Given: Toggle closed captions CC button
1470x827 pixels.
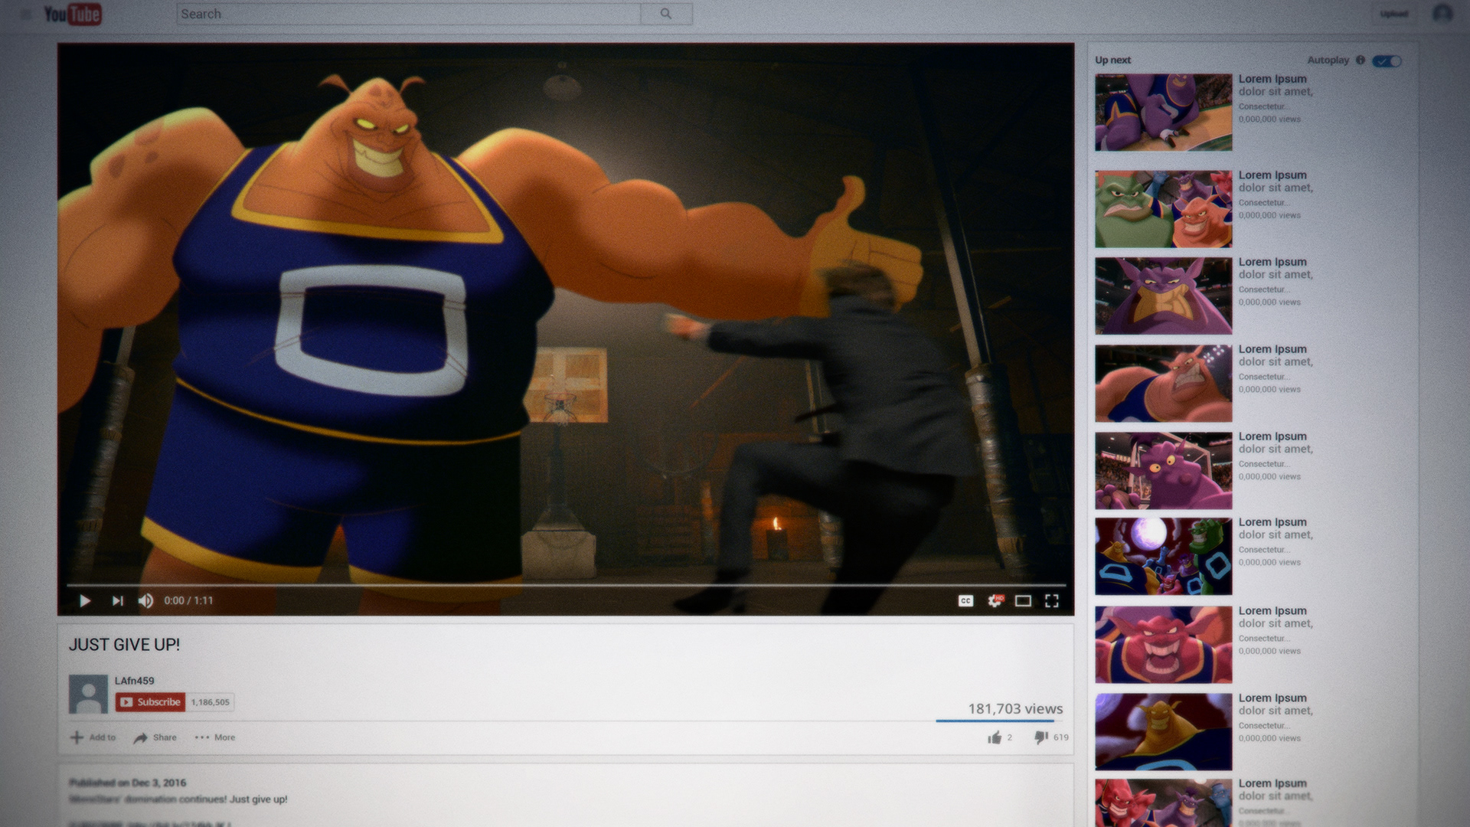Looking at the screenshot, I should tap(965, 601).
